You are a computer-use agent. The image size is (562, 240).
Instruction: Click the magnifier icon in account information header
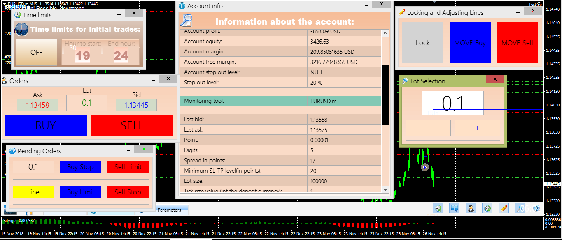coord(187,21)
